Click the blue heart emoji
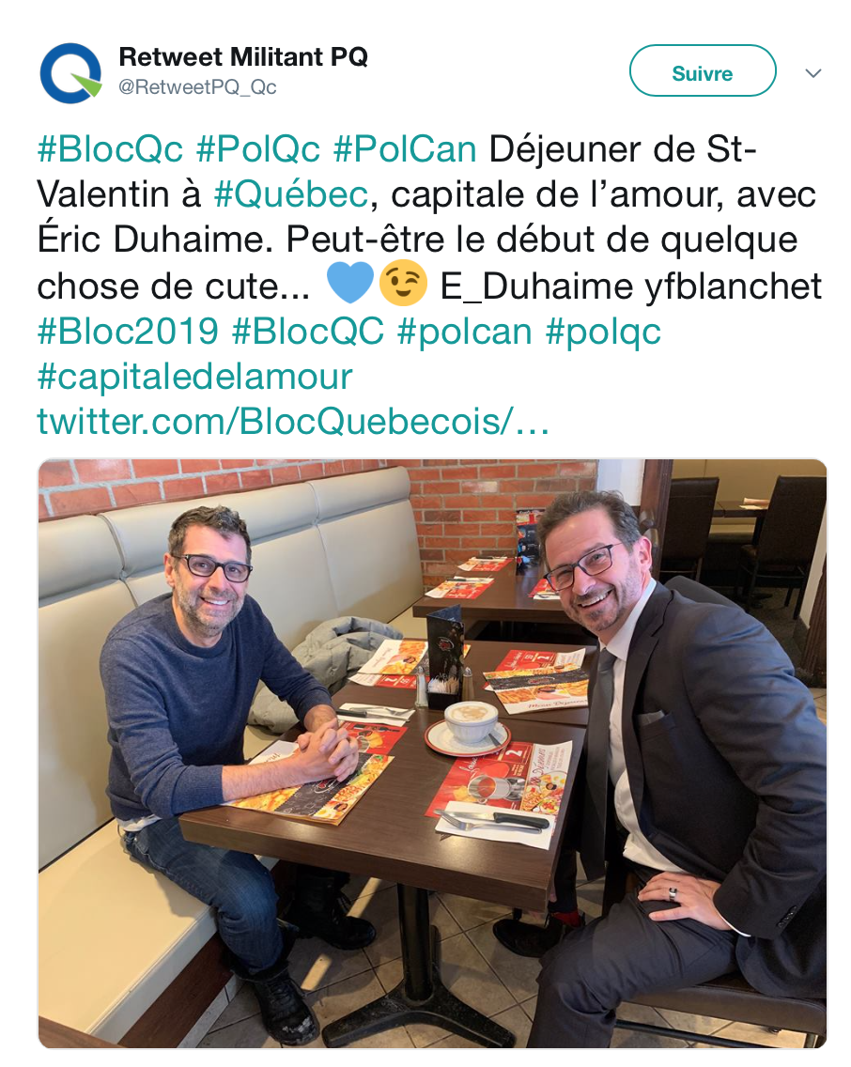The width and height of the screenshot is (851, 1067). [350, 283]
